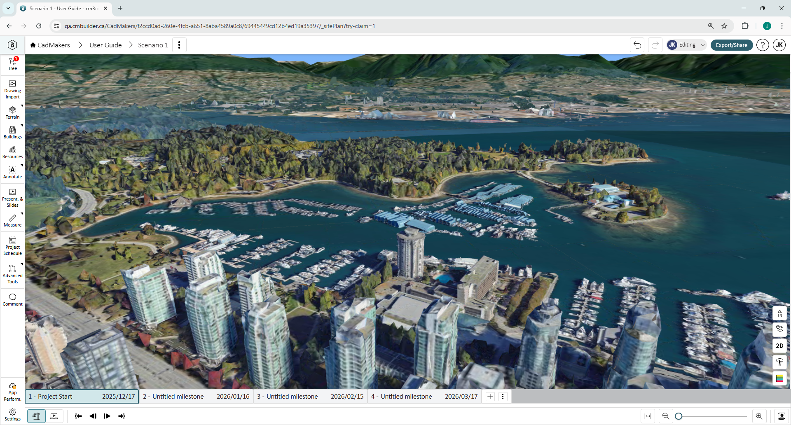Click the browser address bar URL
Image resolution: width=791 pixels, height=425 pixels.
(220, 26)
